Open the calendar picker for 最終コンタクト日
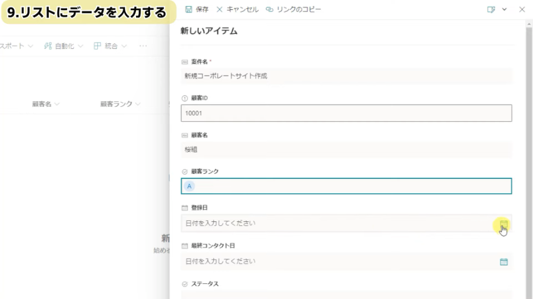Viewport: 533px width, 299px height. point(504,261)
